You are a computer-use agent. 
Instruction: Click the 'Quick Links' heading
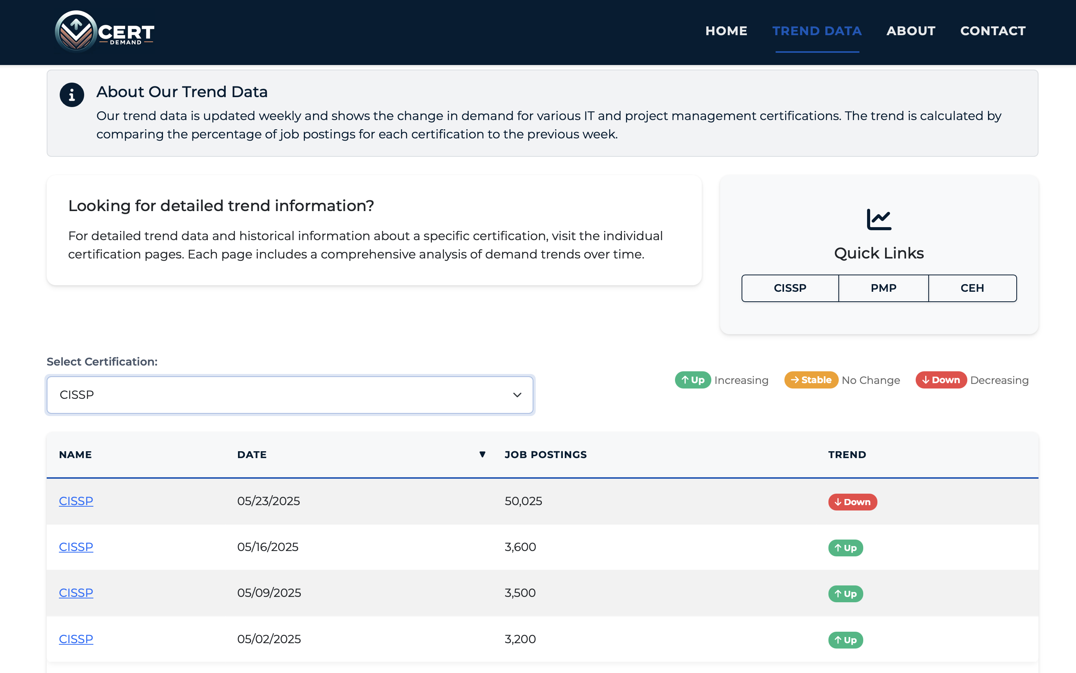coord(879,253)
